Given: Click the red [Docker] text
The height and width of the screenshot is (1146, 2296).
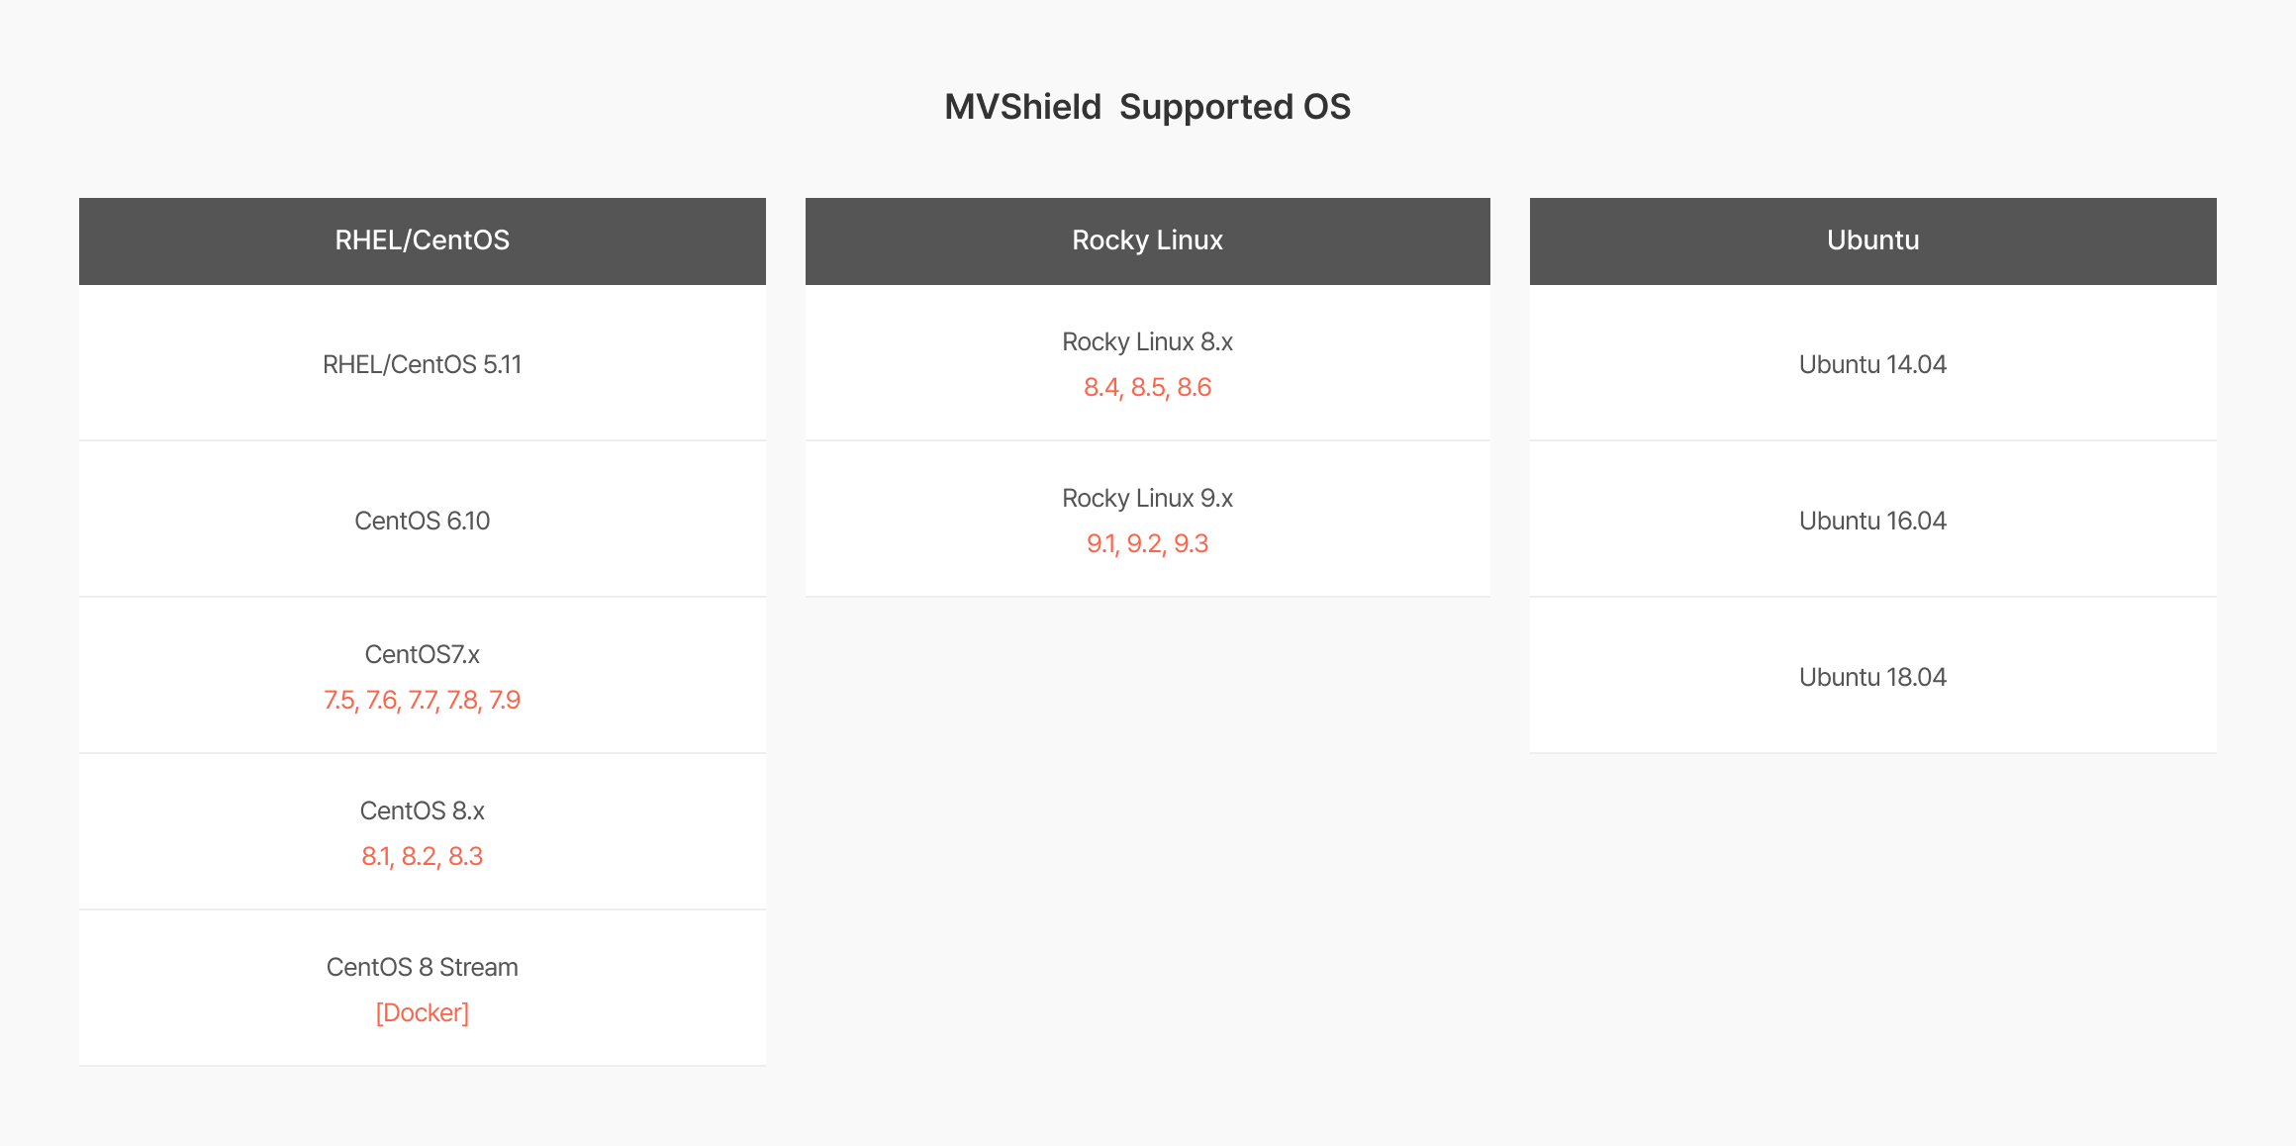Looking at the screenshot, I should (423, 1012).
